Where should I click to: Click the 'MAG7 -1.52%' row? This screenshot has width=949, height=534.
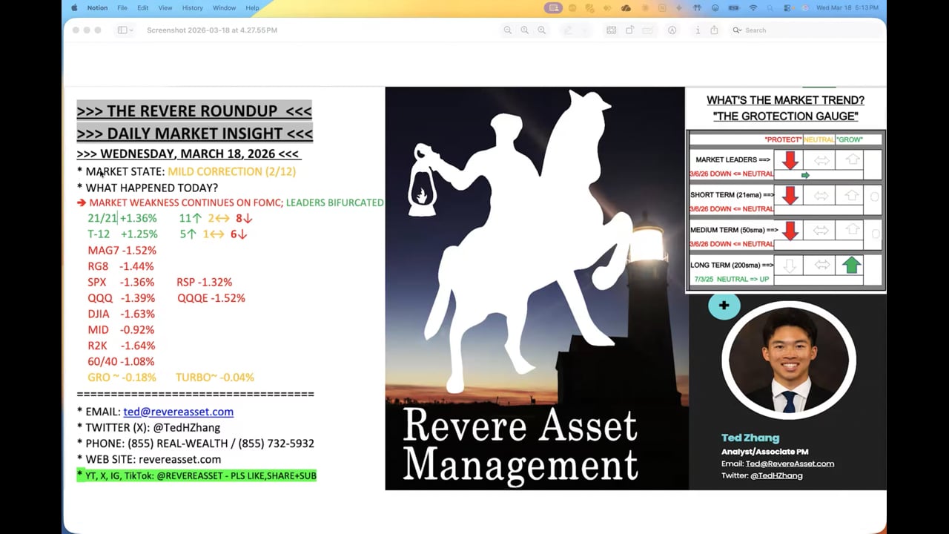[x=122, y=250]
